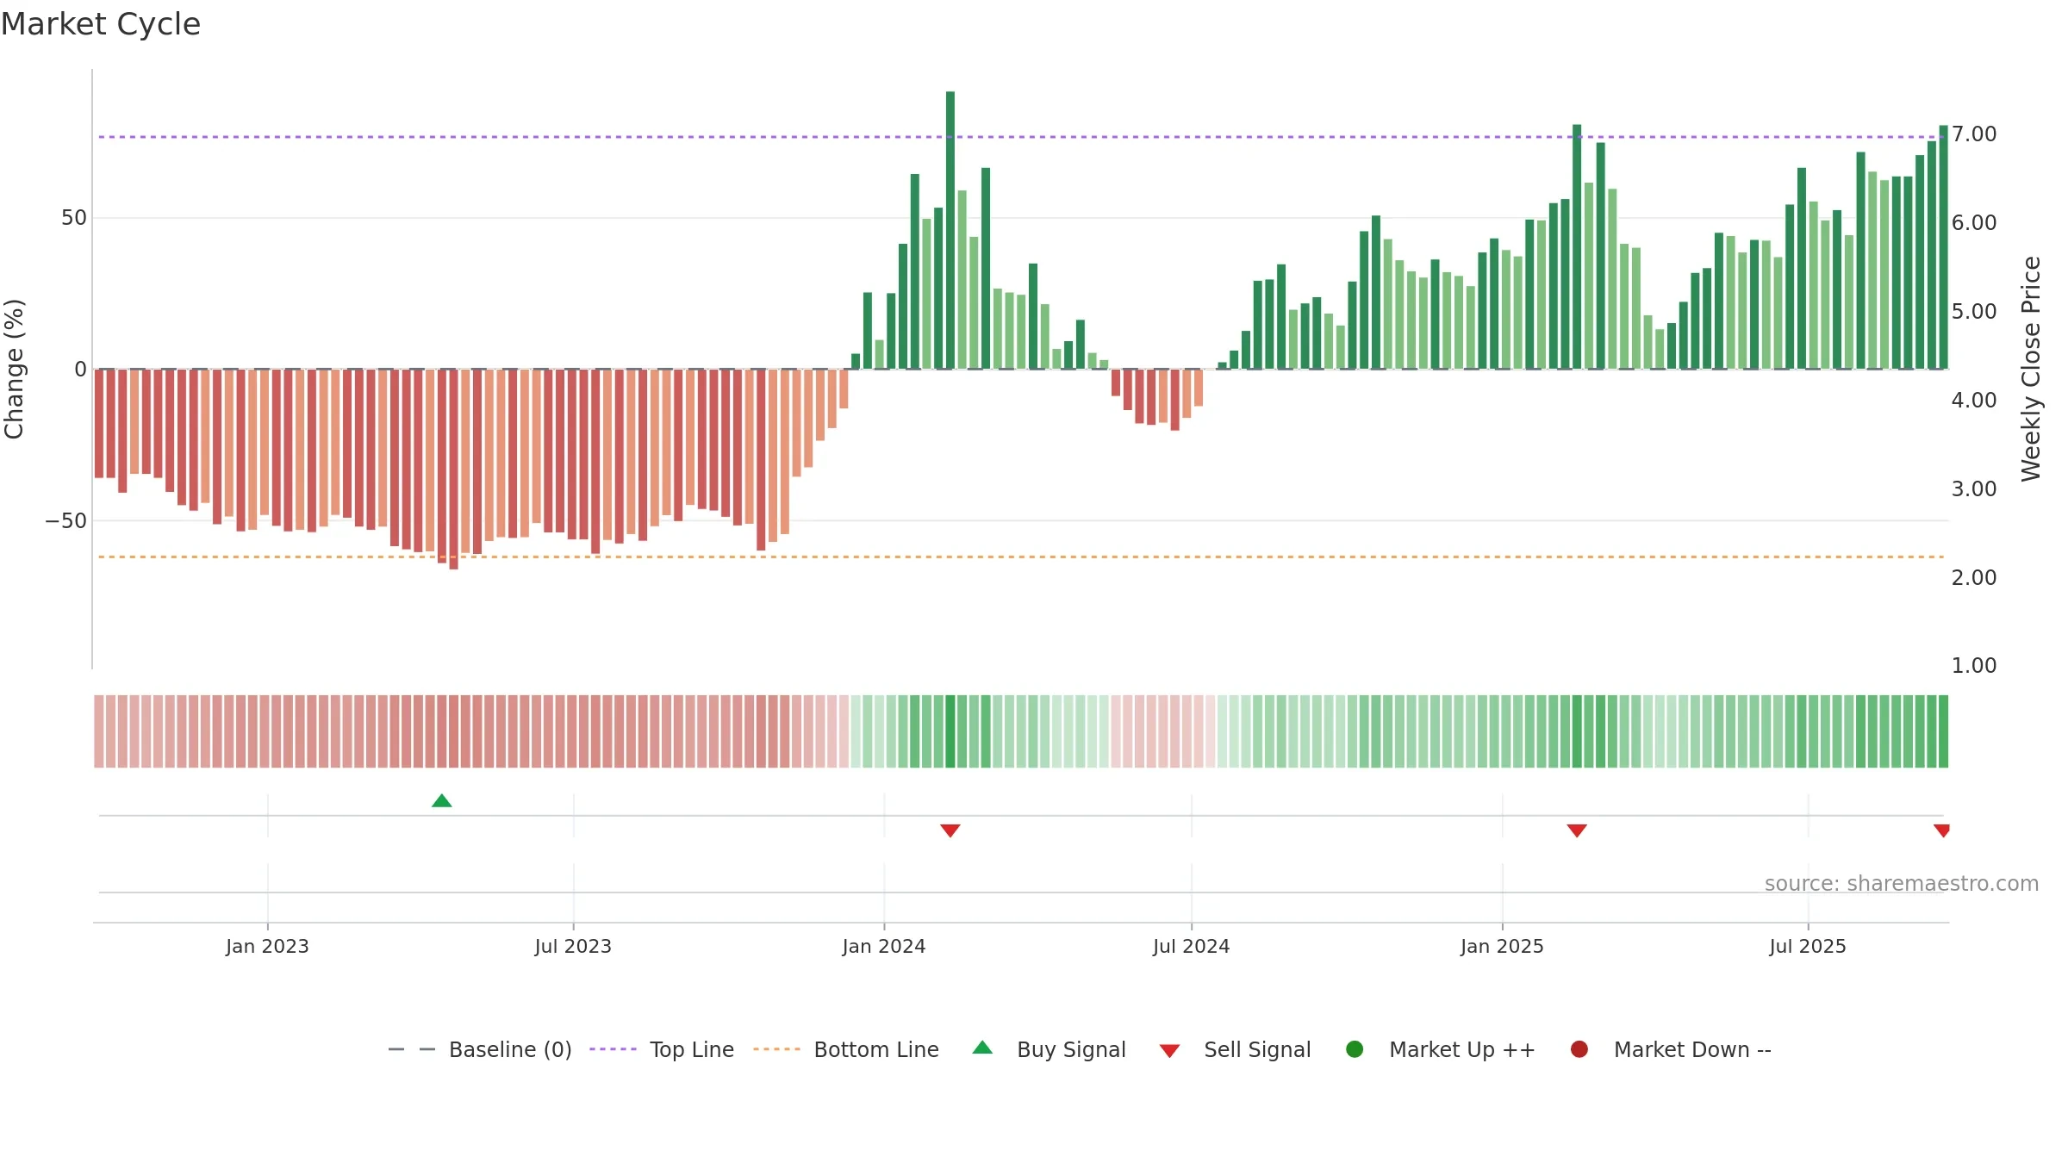Toggle Market Down -- legend entry

[1671, 1049]
